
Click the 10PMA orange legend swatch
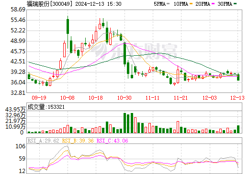[191, 4]
